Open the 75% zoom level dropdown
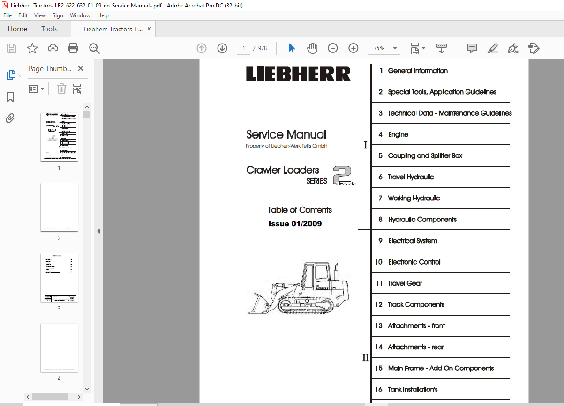The width and height of the screenshot is (564, 406). point(385,48)
